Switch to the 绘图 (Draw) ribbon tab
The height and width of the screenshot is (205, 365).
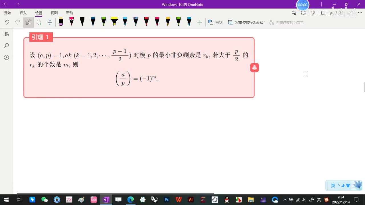coord(38,13)
